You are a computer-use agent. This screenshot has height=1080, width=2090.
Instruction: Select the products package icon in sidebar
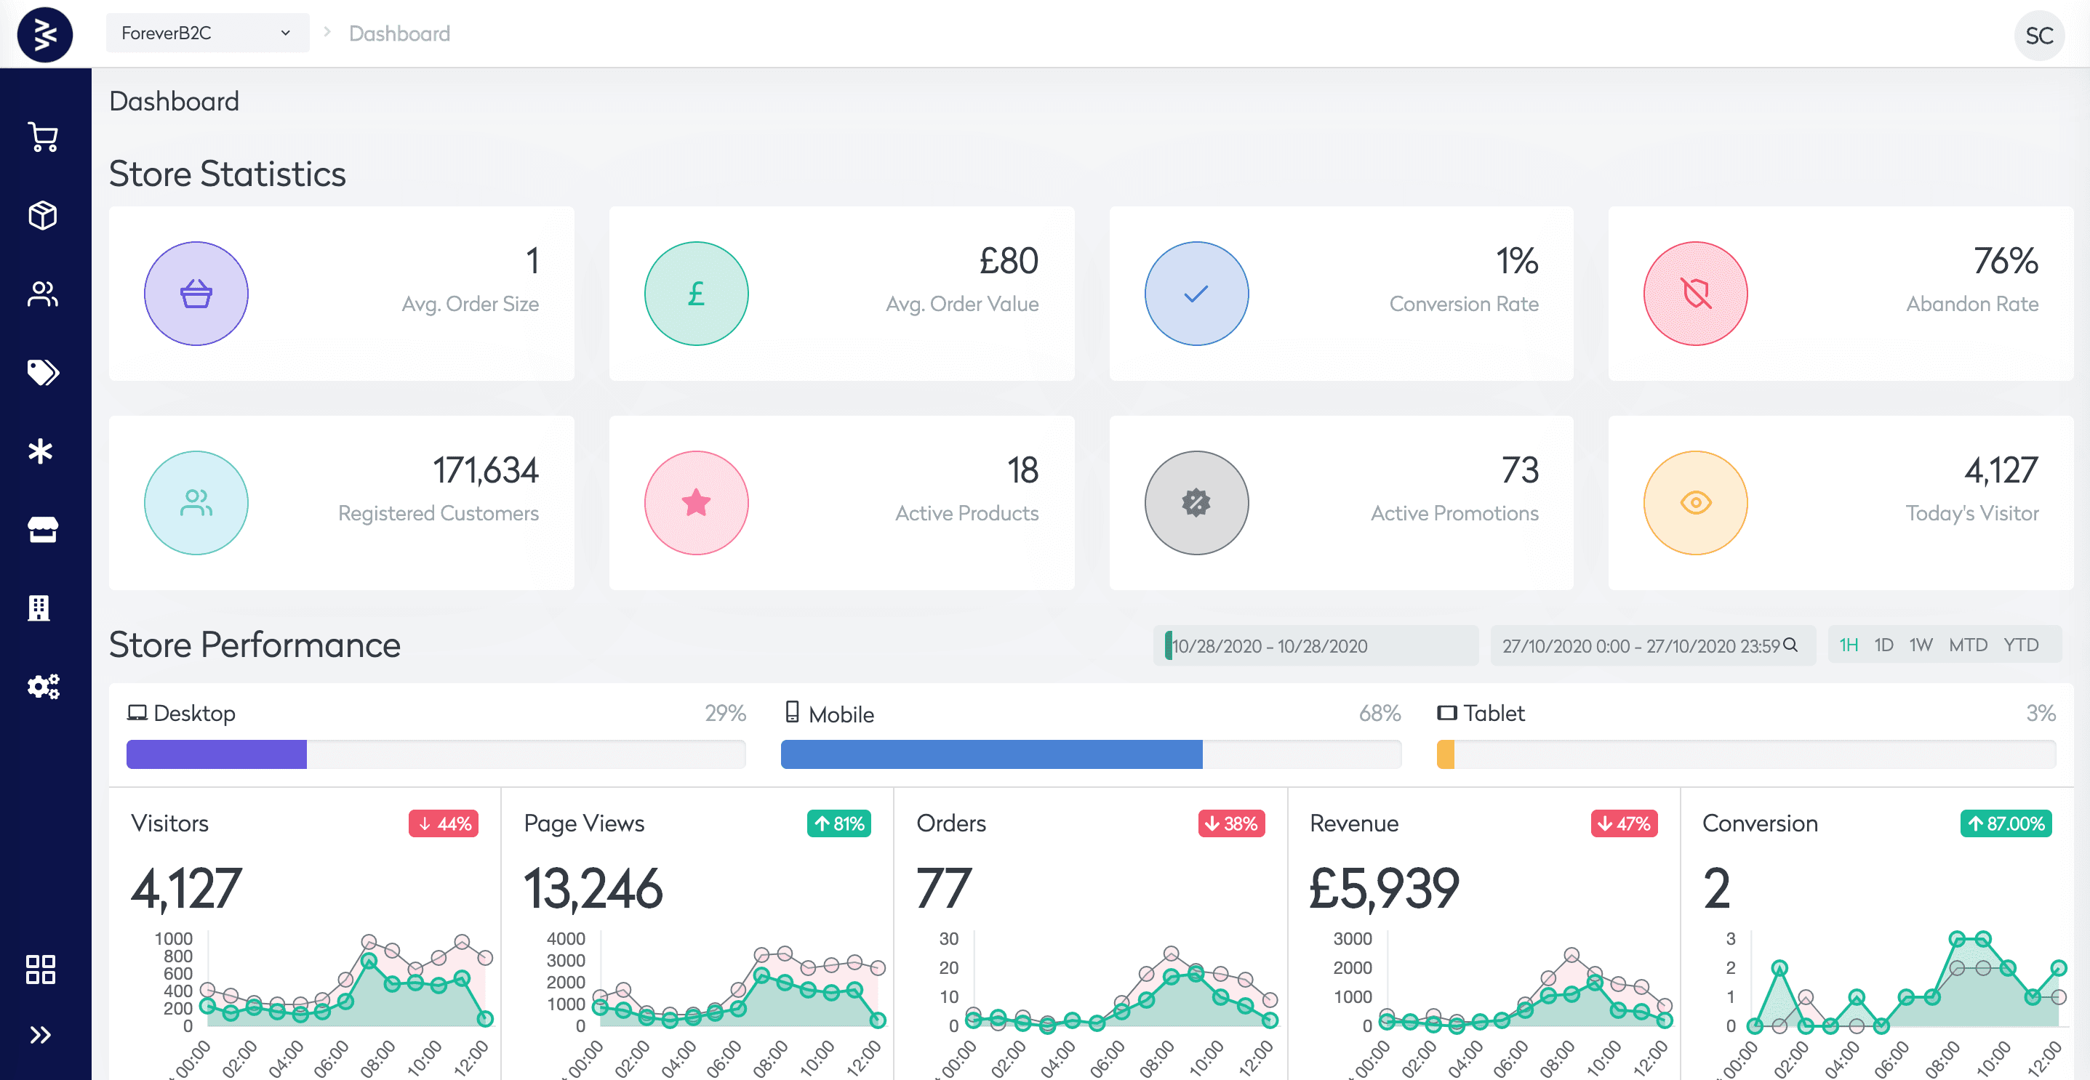(x=44, y=215)
